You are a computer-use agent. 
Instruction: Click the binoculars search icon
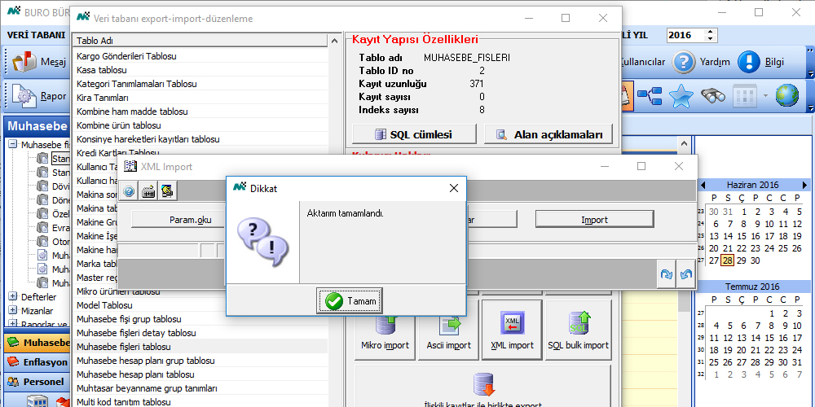[x=713, y=95]
